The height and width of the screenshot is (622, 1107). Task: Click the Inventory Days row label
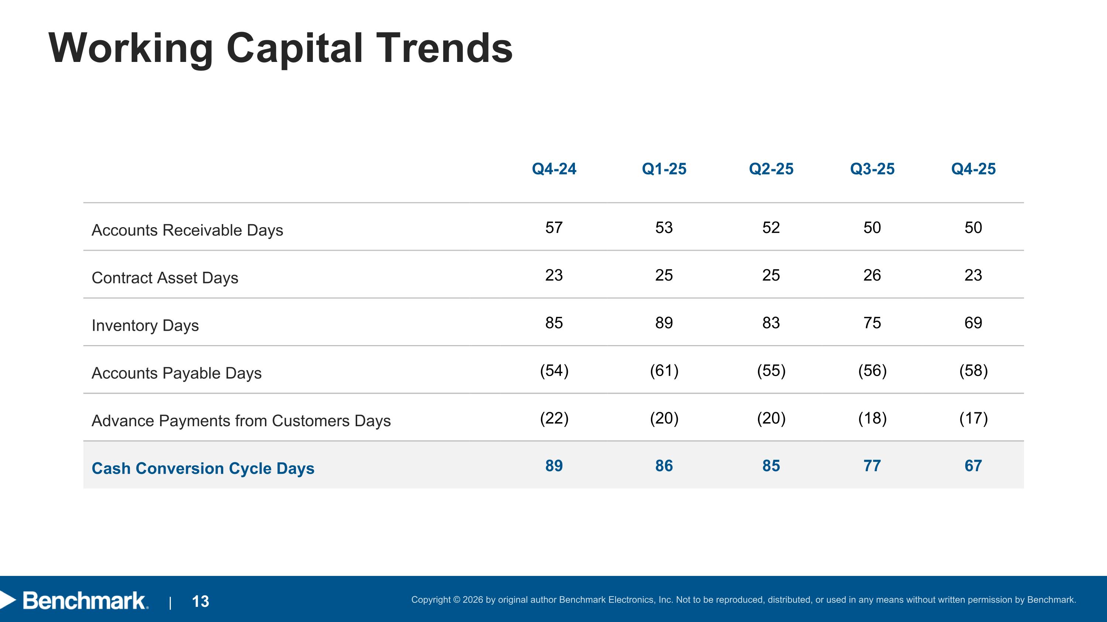[145, 326]
